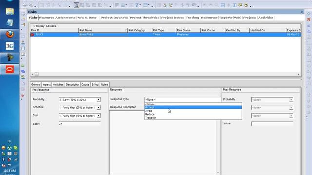Open the Description details tab
This screenshot has width=312, height=175.
pos(73,84)
